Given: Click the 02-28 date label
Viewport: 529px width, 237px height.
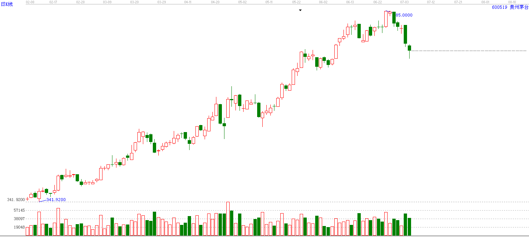Looking at the screenshot, I should (x=80, y=2).
